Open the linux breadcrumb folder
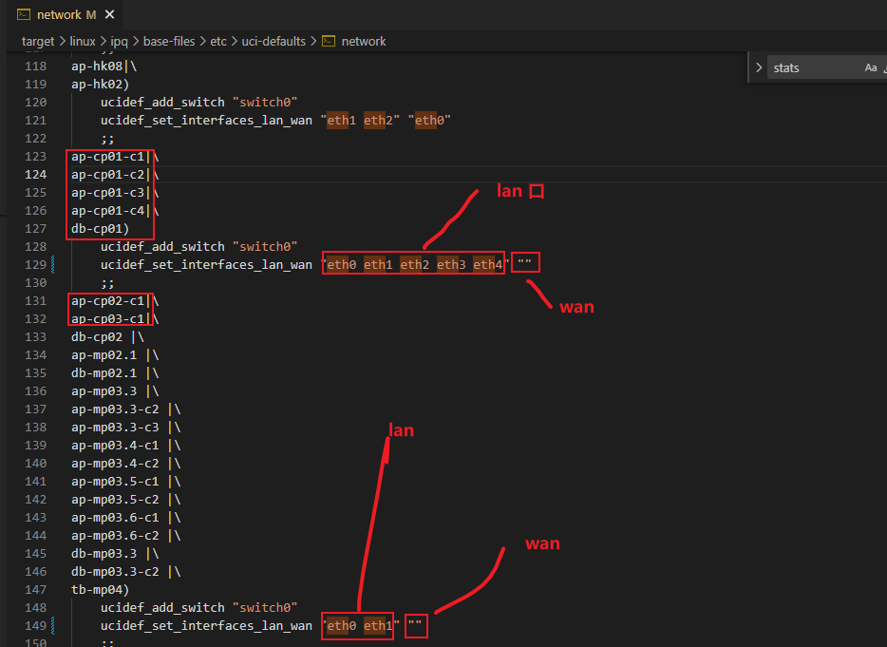The height and width of the screenshot is (647, 887). [83, 41]
